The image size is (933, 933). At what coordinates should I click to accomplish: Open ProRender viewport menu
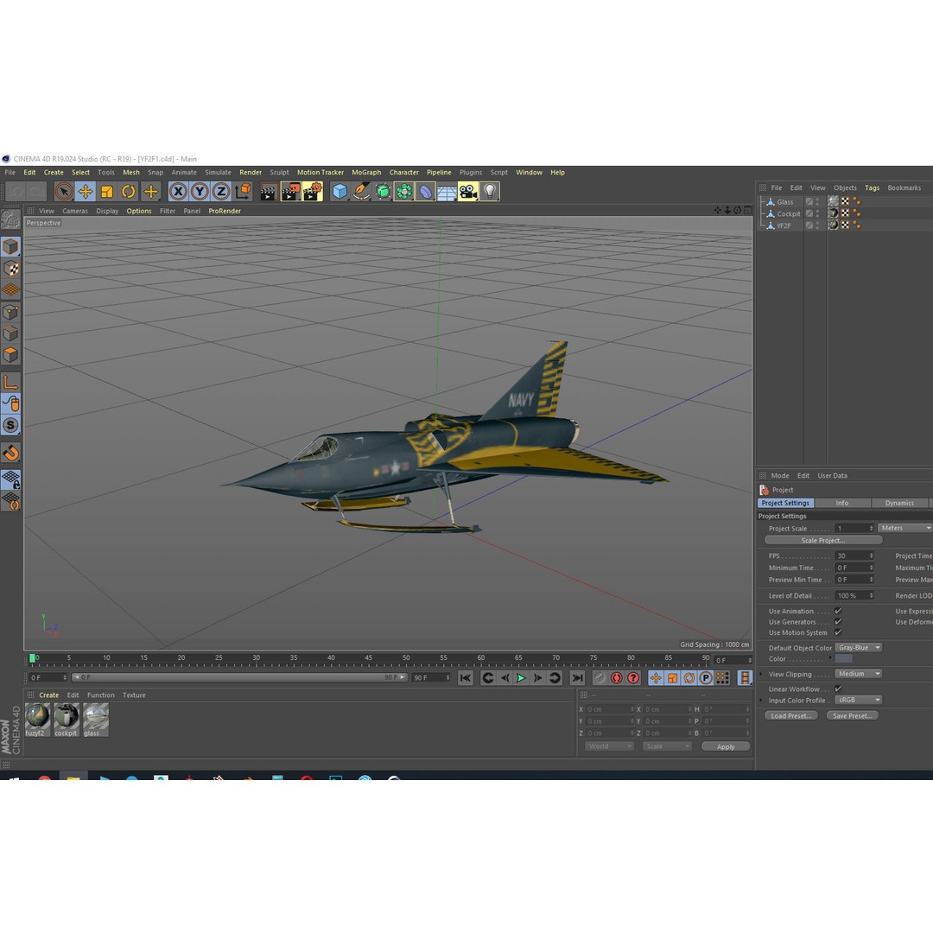pos(225,212)
